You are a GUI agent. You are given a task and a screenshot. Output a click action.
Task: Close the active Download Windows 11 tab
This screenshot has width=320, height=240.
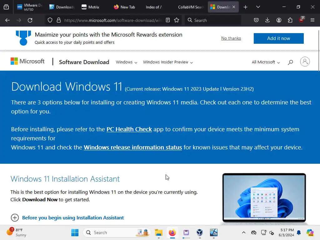[234, 7]
